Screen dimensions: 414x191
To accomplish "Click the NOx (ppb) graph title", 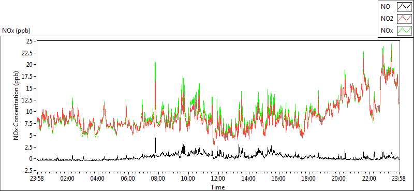I will [x=17, y=31].
